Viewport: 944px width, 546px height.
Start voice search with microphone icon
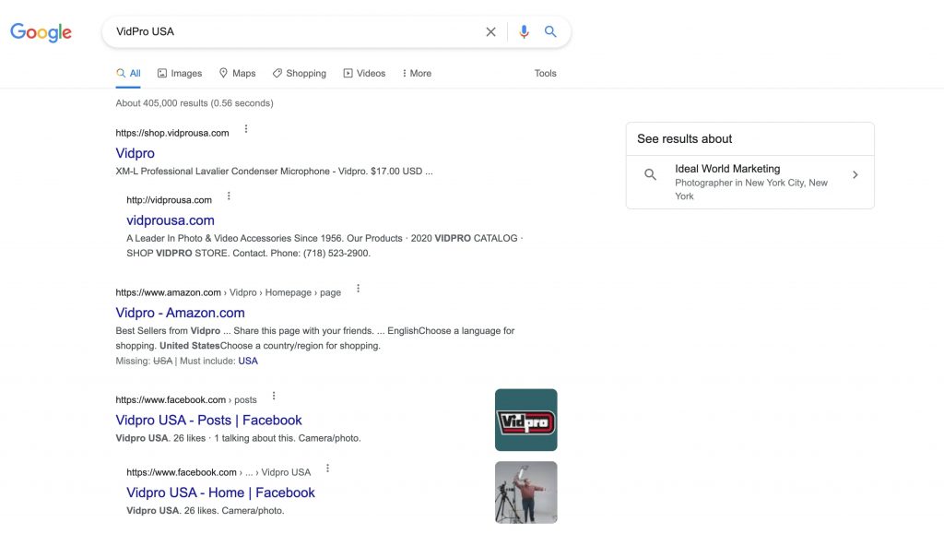click(x=524, y=32)
